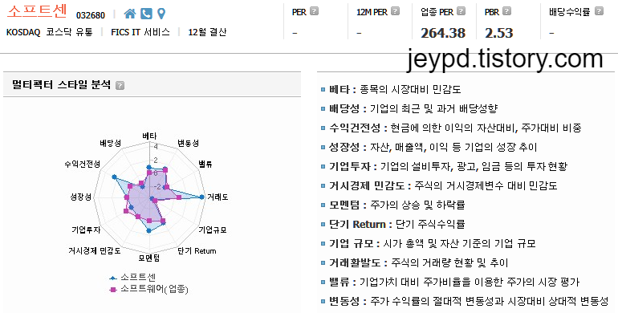
Task: Click the 멀티팩터 스타일 분석 section title
Action: [x=62, y=85]
